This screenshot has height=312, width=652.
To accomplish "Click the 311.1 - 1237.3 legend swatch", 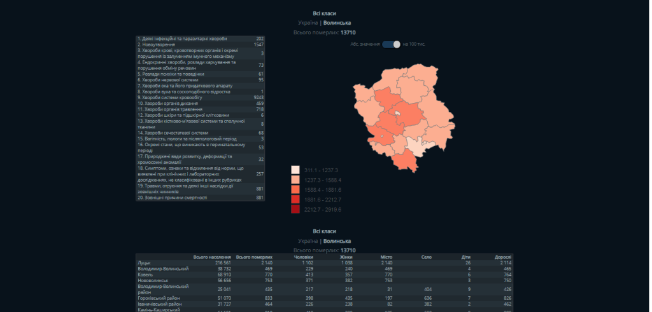I will pos(295,170).
